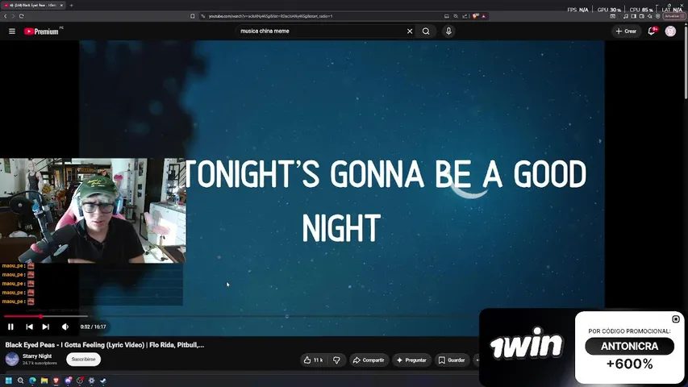Click the Preguntar button

pyautogui.click(x=411, y=360)
